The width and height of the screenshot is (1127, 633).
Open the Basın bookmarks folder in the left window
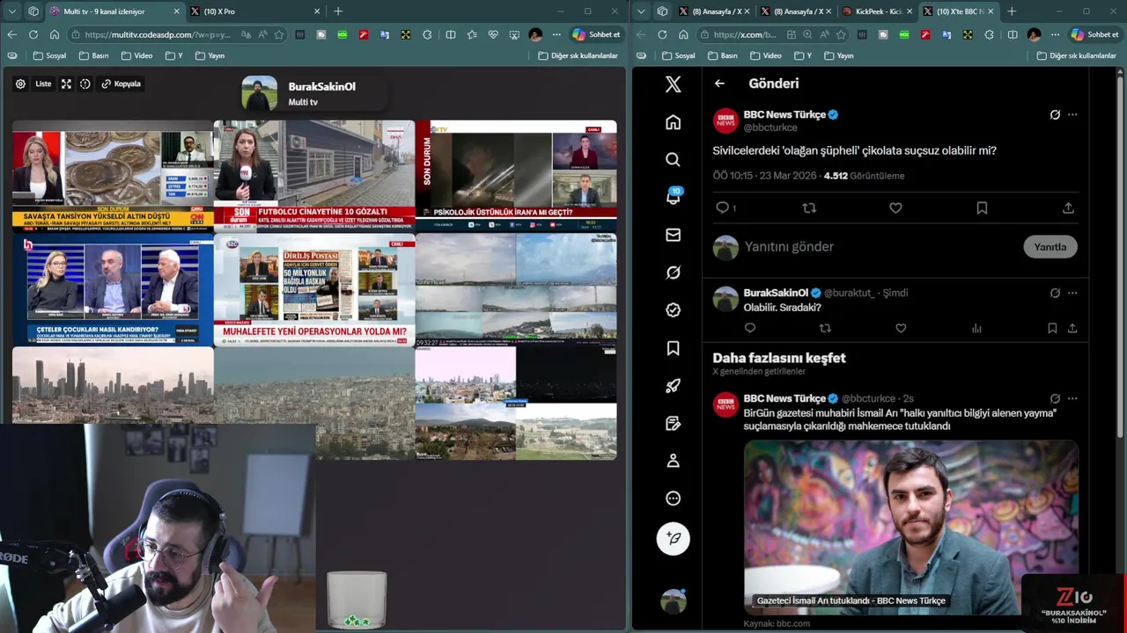[93, 55]
